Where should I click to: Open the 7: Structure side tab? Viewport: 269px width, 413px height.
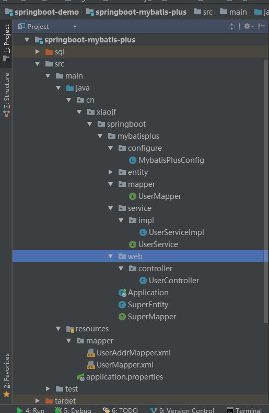point(6,95)
